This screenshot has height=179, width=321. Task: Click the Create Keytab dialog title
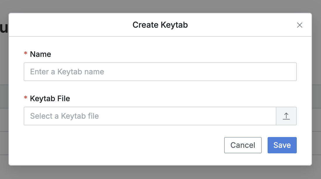click(x=160, y=25)
